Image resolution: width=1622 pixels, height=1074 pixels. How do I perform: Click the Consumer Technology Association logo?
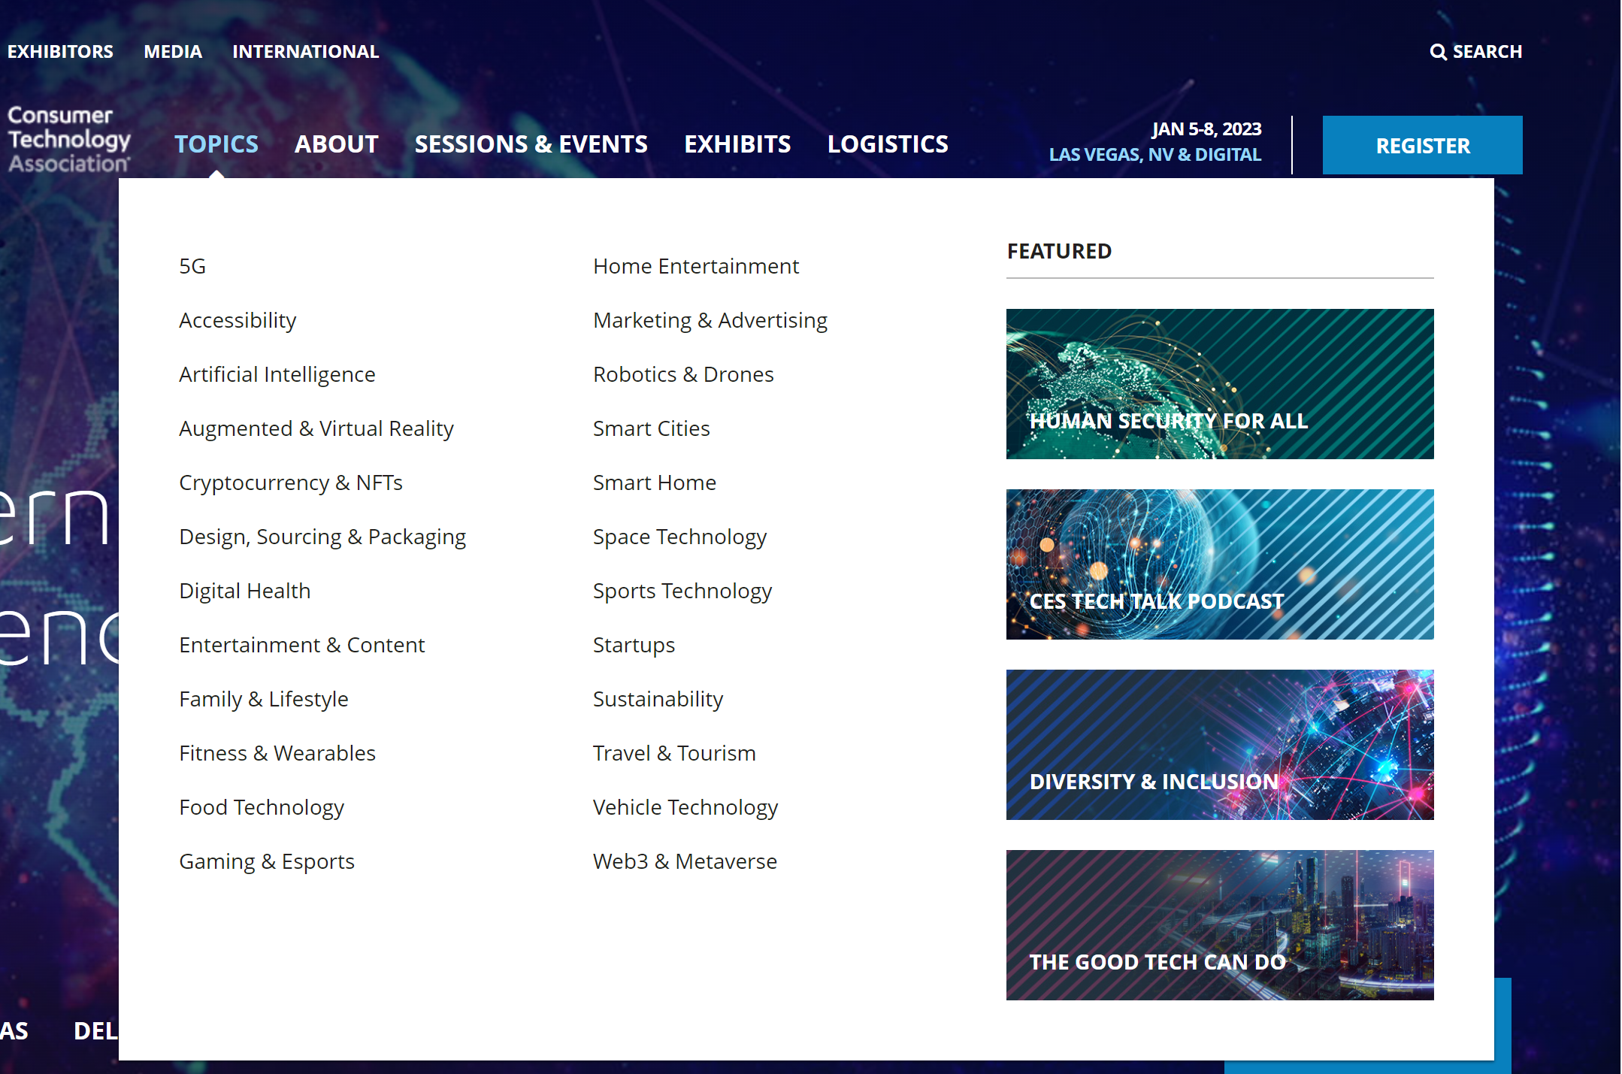point(68,139)
